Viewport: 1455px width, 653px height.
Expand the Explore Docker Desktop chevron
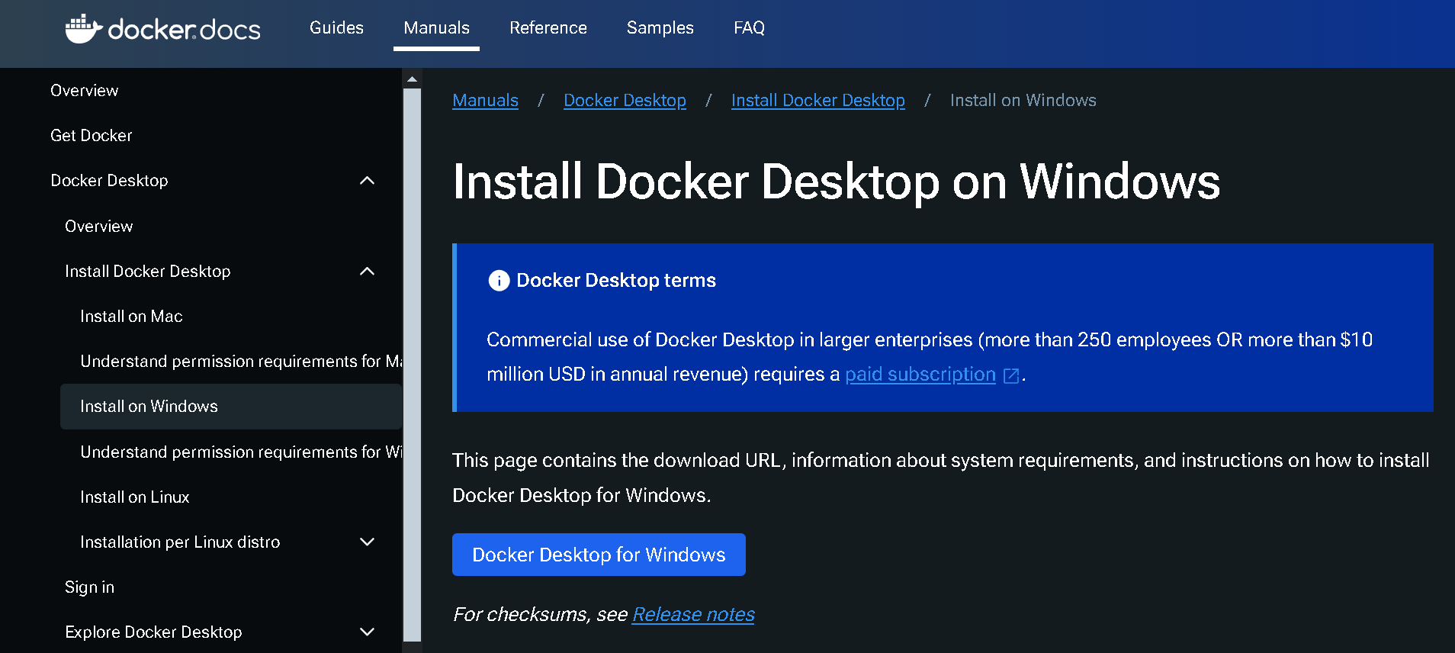(367, 632)
